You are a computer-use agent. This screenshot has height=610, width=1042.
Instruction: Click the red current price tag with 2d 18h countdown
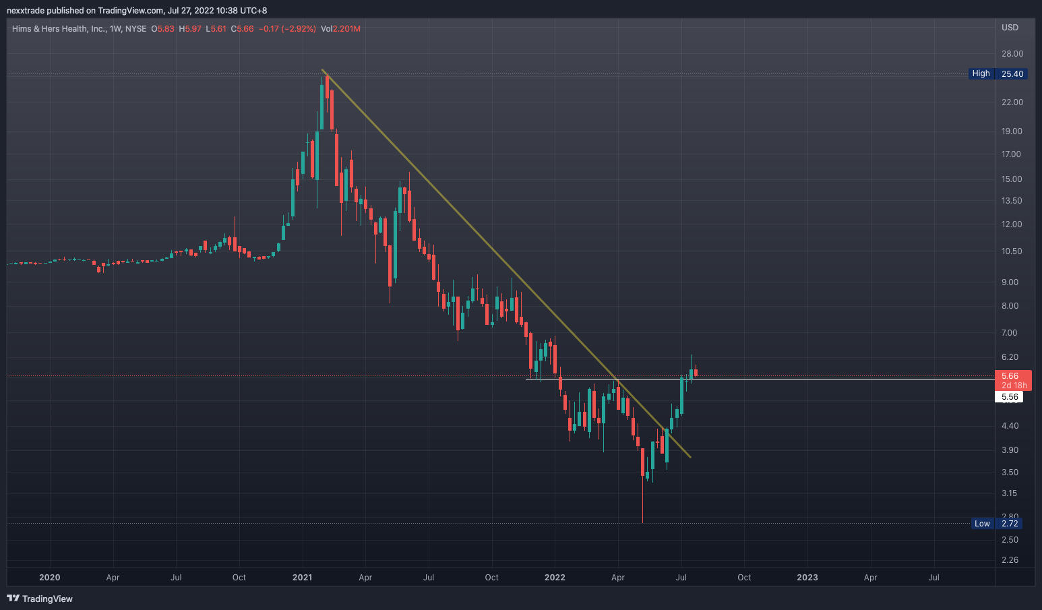1013,381
